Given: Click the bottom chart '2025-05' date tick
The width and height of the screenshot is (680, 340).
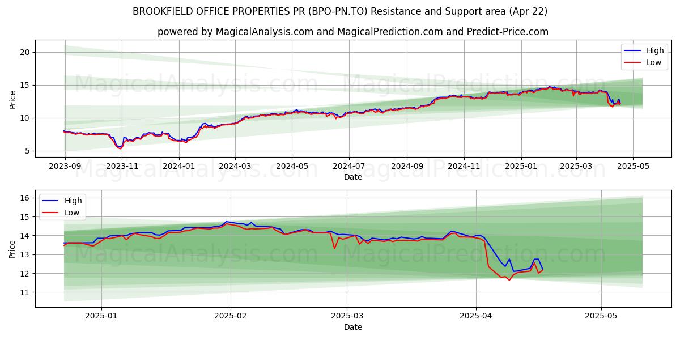Looking at the screenshot, I should point(601,316).
